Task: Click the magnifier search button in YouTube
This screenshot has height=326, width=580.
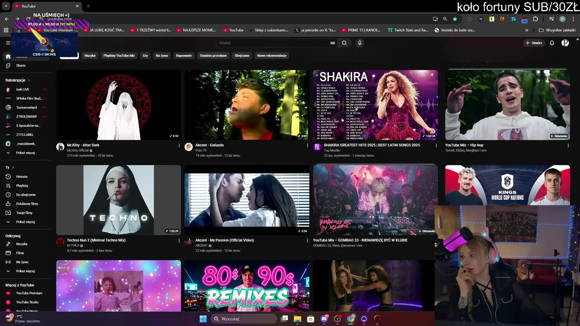Action: (344, 43)
